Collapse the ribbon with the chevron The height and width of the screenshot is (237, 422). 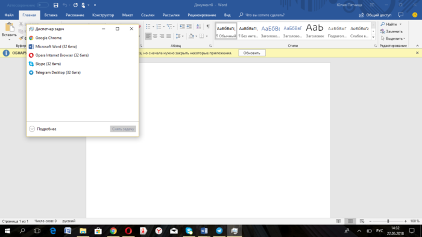point(417,46)
